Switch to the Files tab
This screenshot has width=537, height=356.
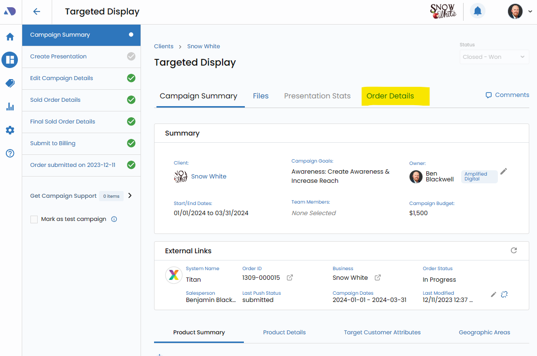click(x=260, y=96)
